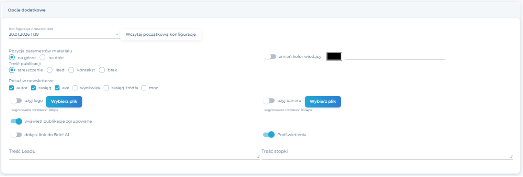Uncheck the 'autor' checkbox

click(12, 88)
